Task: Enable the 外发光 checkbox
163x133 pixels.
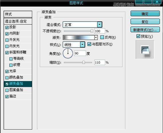Action: pos(7,40)
